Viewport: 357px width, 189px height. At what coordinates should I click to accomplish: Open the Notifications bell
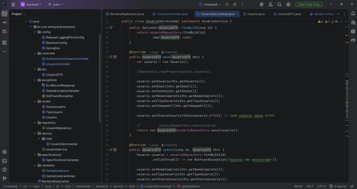click(353, 14)
